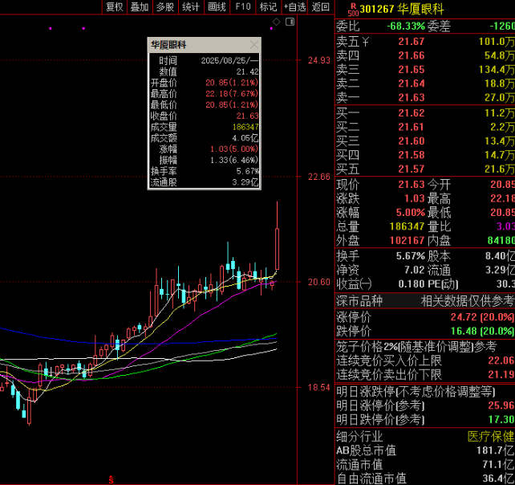Viewport: 515px width, 485px height.
Task: Click the popup 开盘价 value 20.85(1.21%)
Action: [x=232, y=83]
